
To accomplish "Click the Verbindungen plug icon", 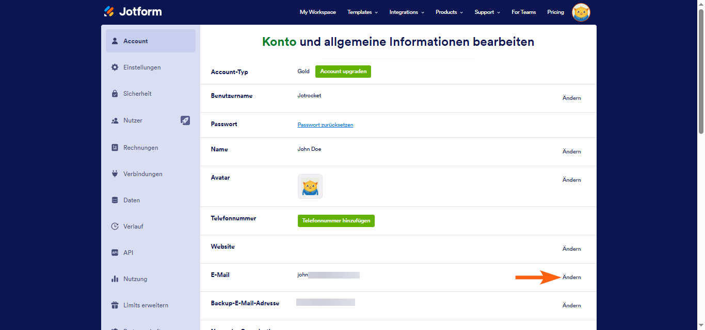I will click(x=115, y=174).
